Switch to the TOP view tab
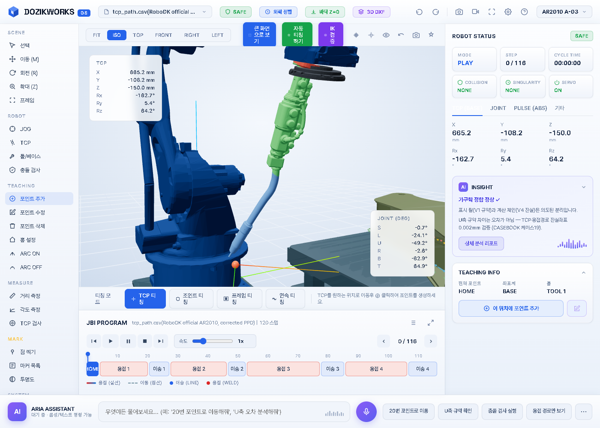This screenshot has height=428, width=600. coord(138,35)
